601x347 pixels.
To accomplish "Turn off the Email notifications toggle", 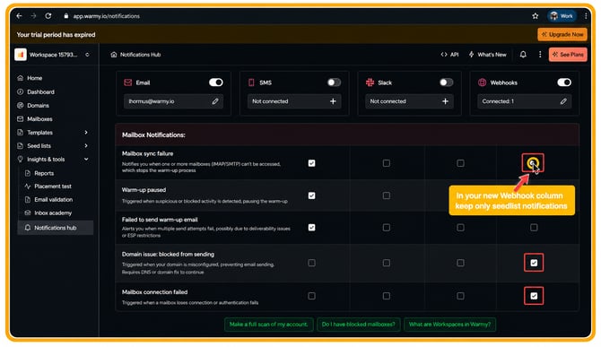I will (216, 82).
